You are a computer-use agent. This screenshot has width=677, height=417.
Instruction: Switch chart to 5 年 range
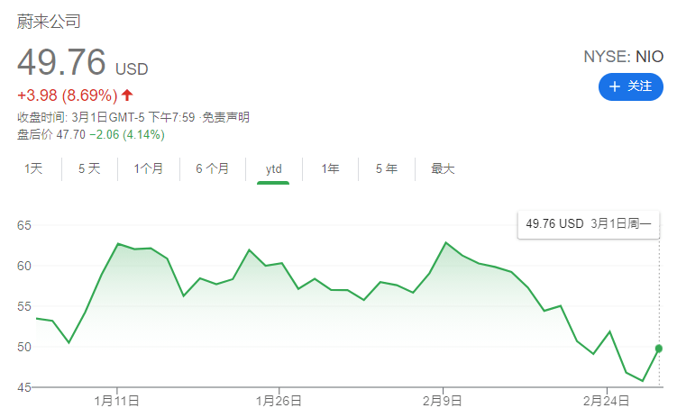(x=387, y=168)
